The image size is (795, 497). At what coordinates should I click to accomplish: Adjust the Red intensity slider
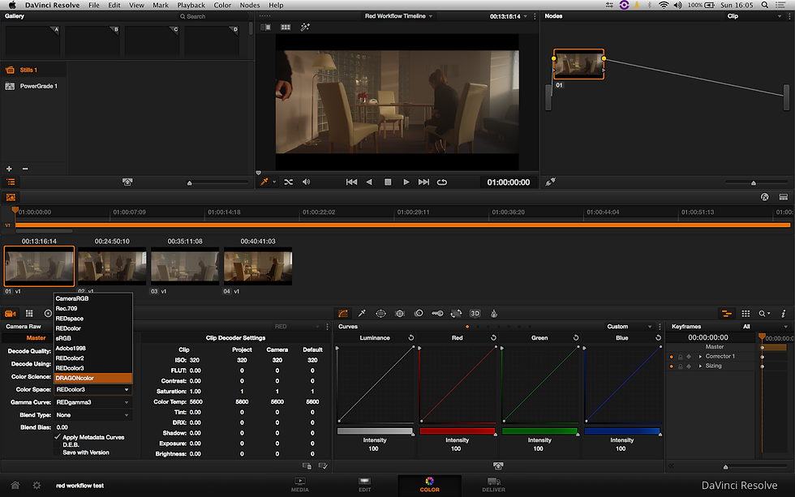(458, 431)
